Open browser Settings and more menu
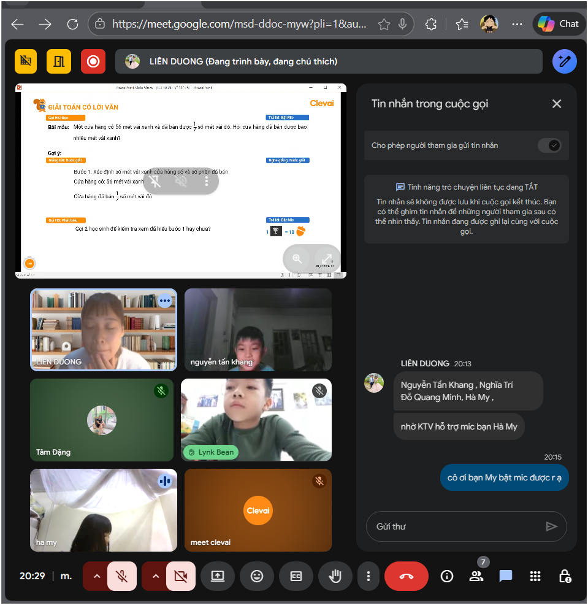The height and width of the screenshot is (605, 588). pos(517,25)
